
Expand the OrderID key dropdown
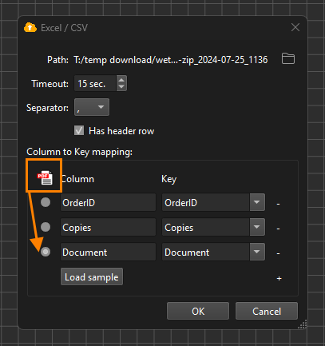(257, 202)
